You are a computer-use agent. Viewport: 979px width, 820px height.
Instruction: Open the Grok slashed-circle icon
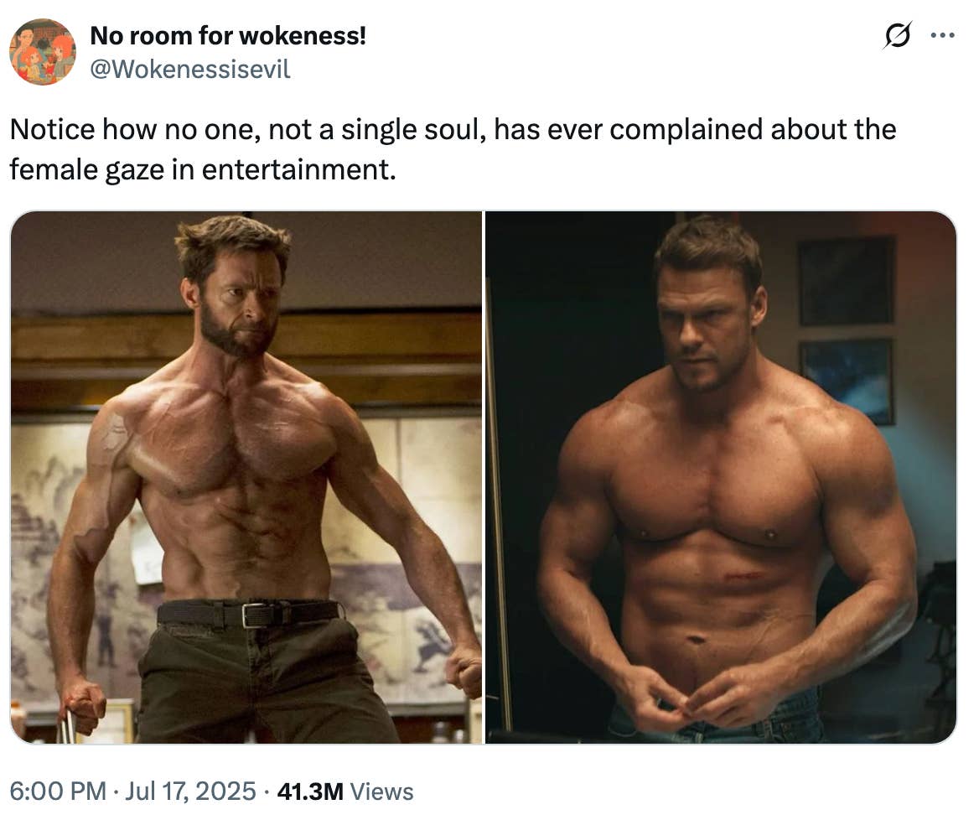click(x=897, y=35)
